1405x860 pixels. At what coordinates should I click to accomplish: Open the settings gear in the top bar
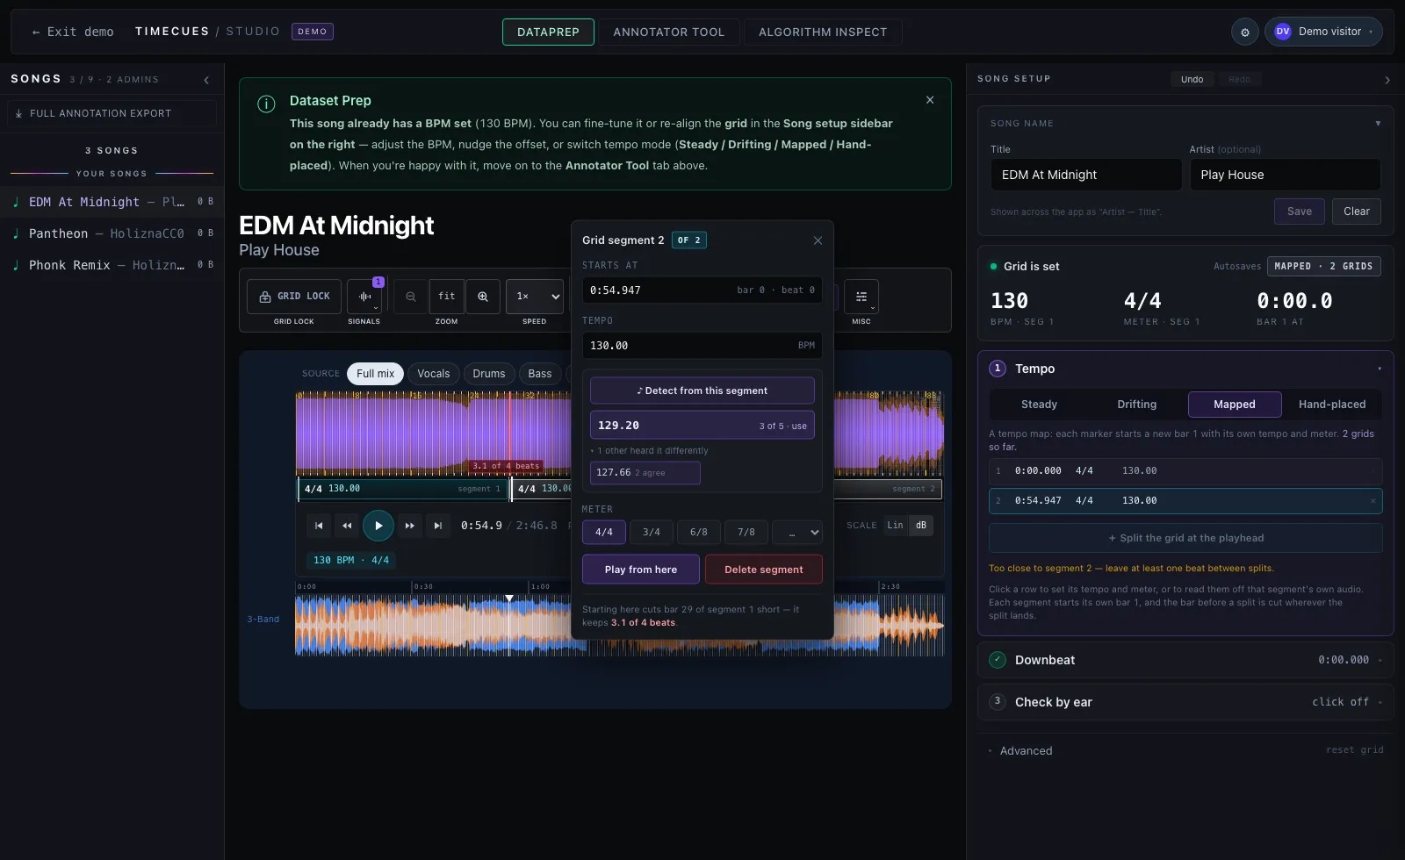1244,32
